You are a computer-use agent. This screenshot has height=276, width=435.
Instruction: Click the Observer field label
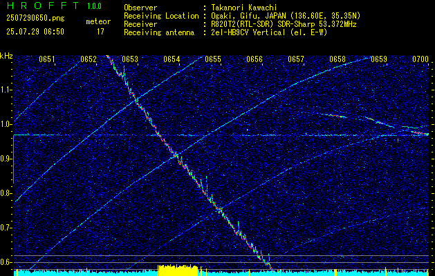(x=140, y=8)
